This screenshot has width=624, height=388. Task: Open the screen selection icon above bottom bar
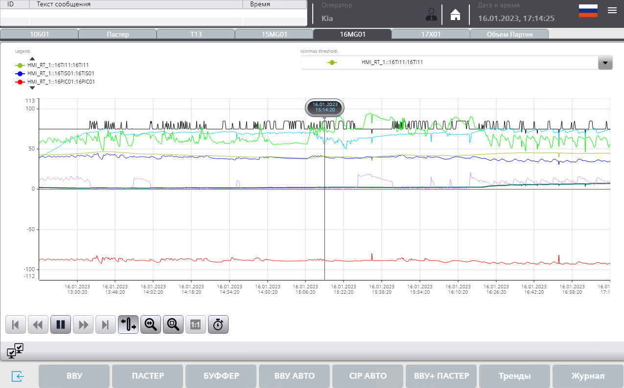point(15,351)
